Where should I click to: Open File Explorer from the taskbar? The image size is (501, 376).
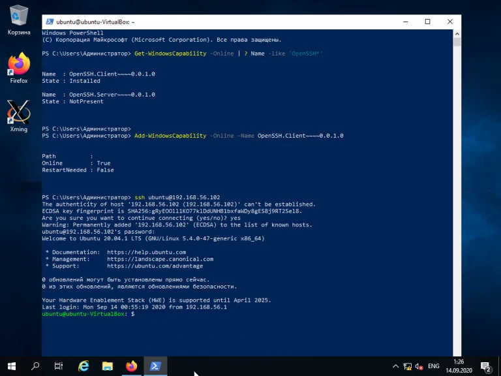coord(108,366)
